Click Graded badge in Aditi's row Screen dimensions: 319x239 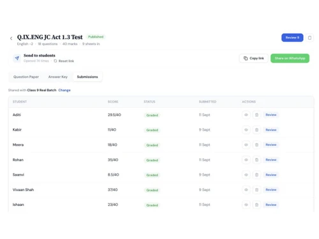tap(152, 115)
